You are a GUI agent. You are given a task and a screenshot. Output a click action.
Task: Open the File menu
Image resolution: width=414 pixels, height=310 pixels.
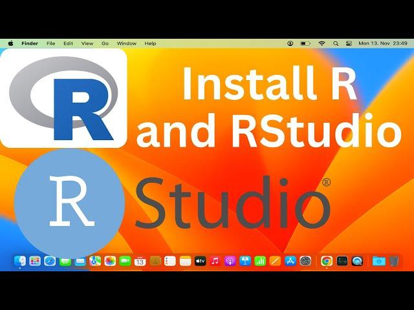coord(50,43)
